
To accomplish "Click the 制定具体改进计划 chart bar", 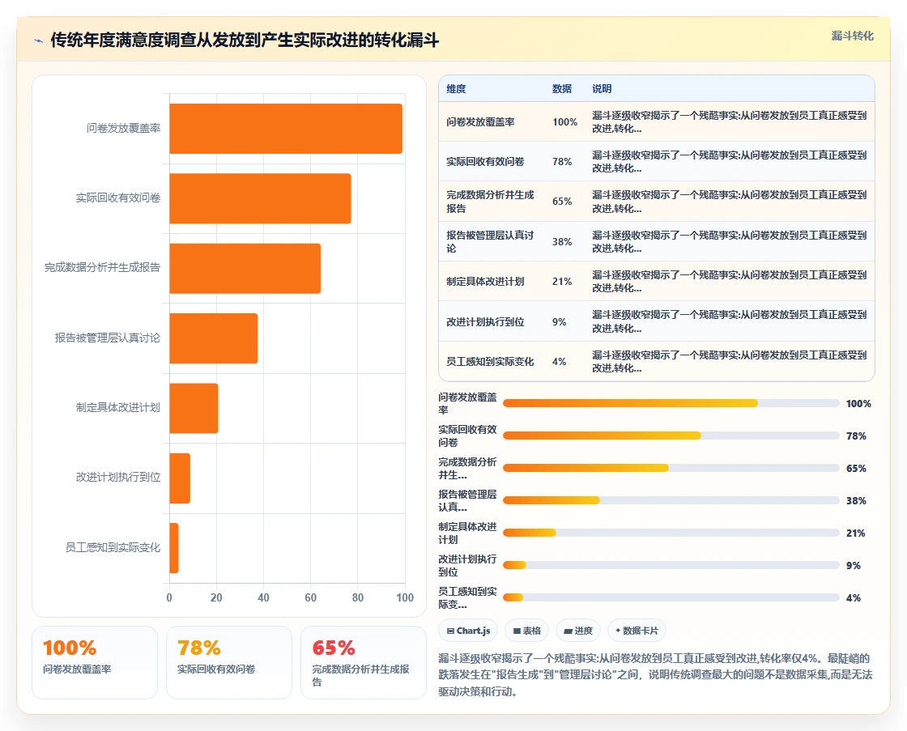I will [194, 408].
